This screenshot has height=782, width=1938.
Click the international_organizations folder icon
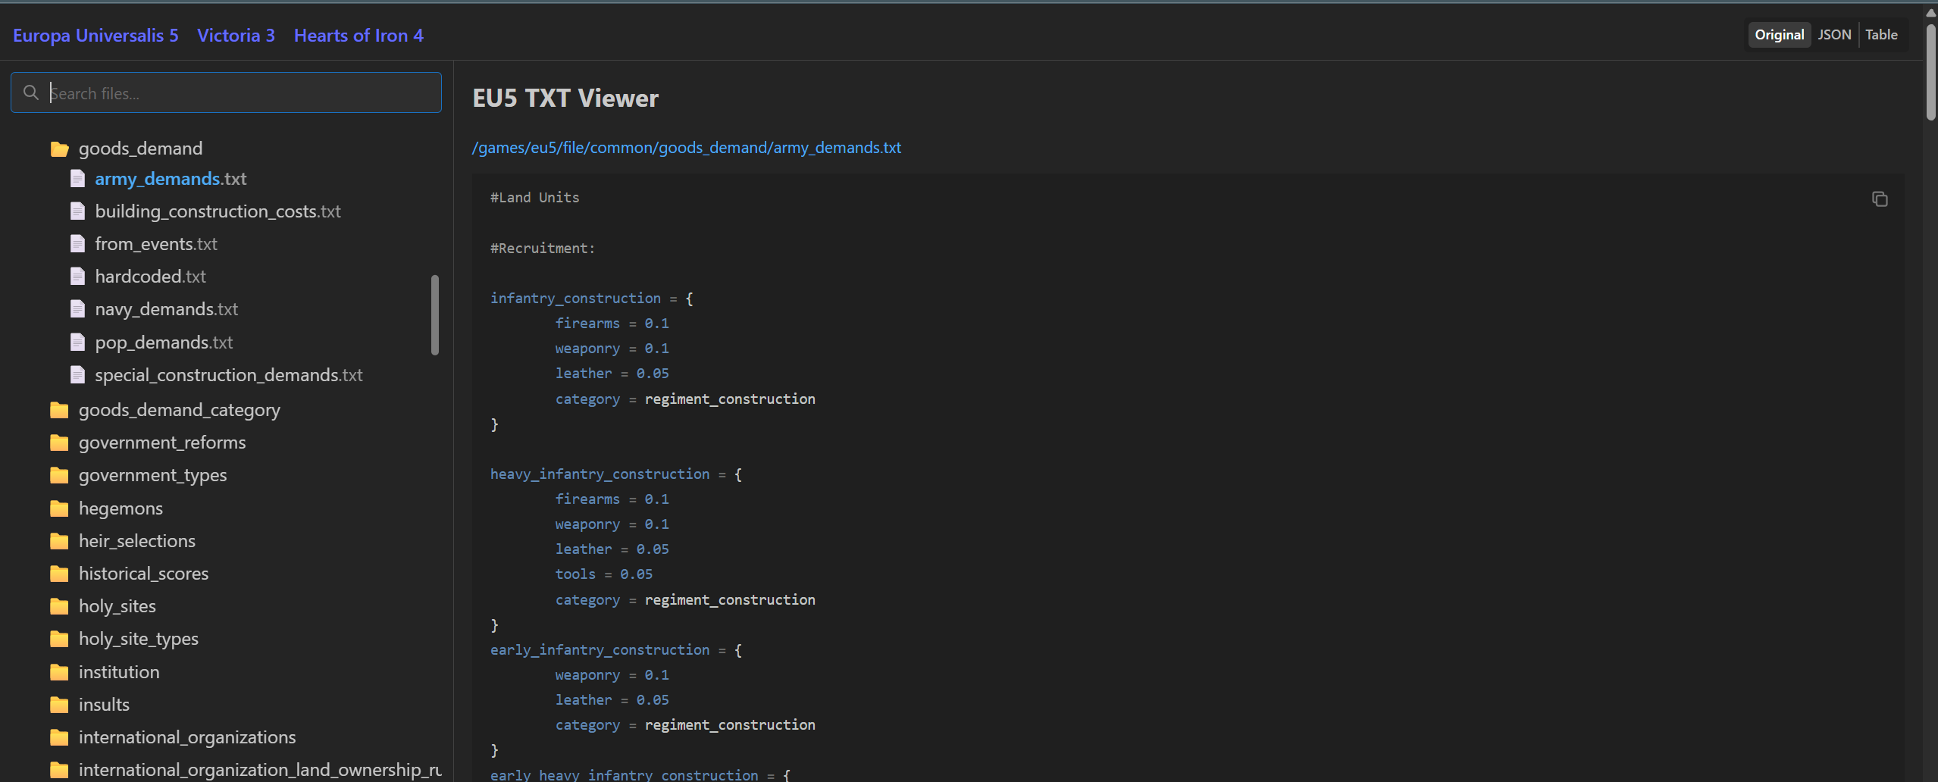click(x=59, y=737)
